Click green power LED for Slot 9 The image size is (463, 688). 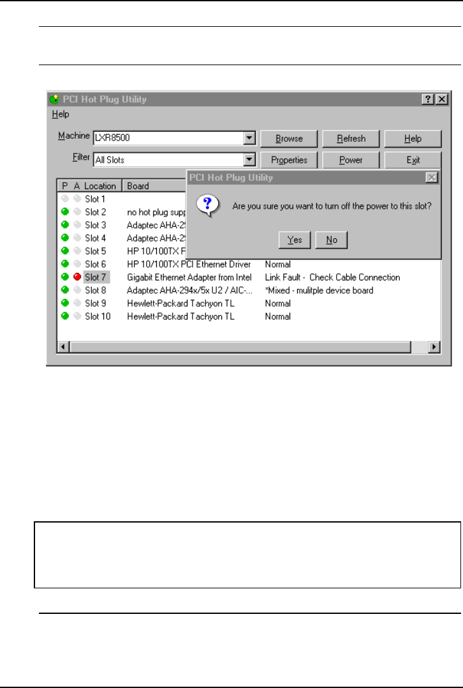tap(65, 303)
